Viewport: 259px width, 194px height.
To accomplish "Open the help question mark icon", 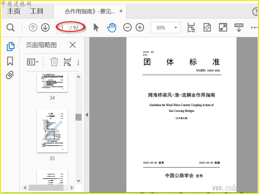I will [x=255, y=12].
